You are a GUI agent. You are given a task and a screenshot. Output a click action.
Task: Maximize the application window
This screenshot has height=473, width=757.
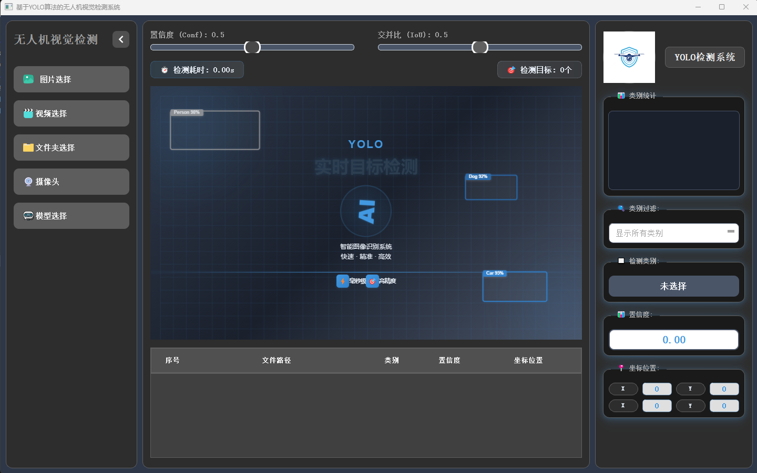click(722, 7)
